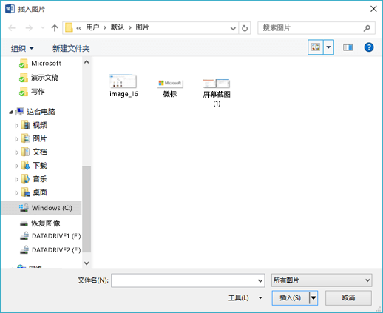Click the sidebar scrollbar thumb
383x313 pixels.
click(x=87, y=209)
